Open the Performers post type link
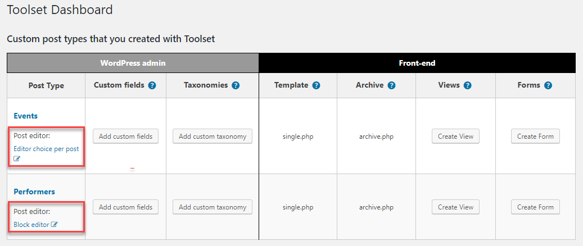Image resolution: width=583 pixels, height=246 pixels. coord(34,192)
